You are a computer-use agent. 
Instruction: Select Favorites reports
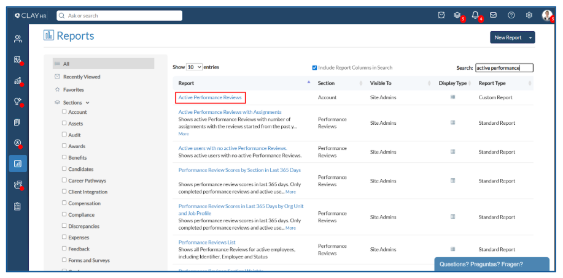pos(73,89)
